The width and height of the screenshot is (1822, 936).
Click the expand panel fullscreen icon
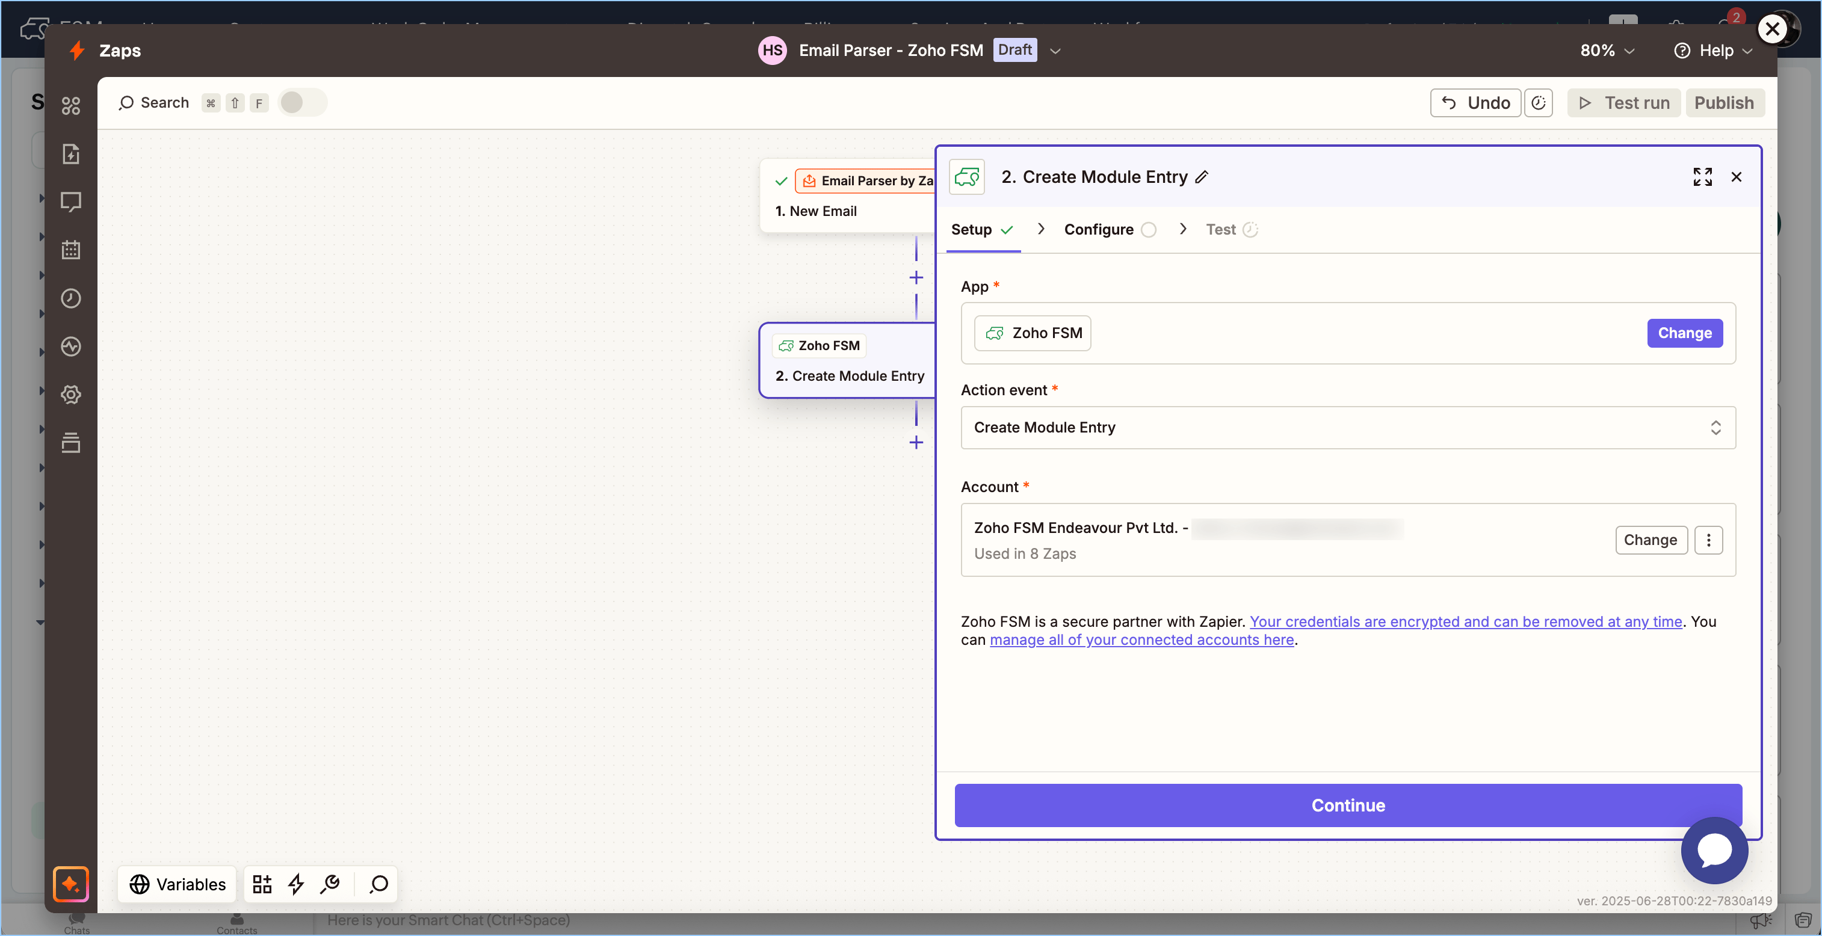tap(1702, 177)
